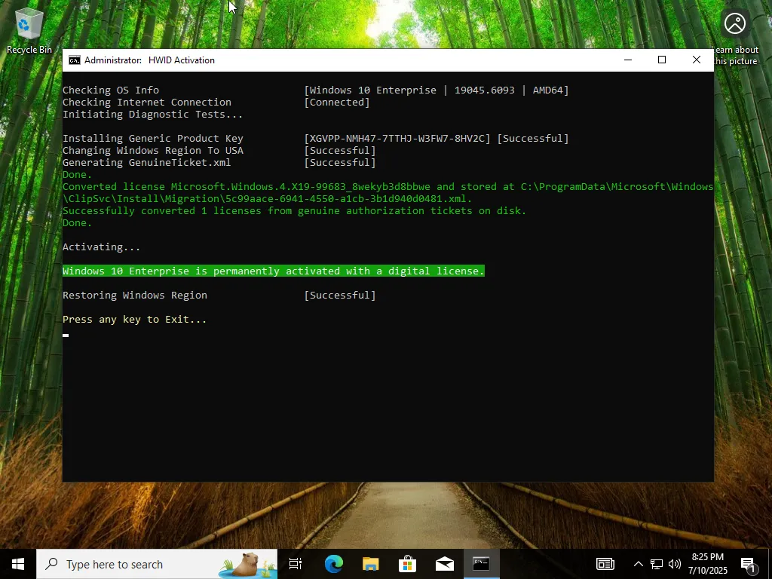Expand the hidden system tray icons chevron
The width and height of the screenshot is (772, 579).
[x=638, y=564]
